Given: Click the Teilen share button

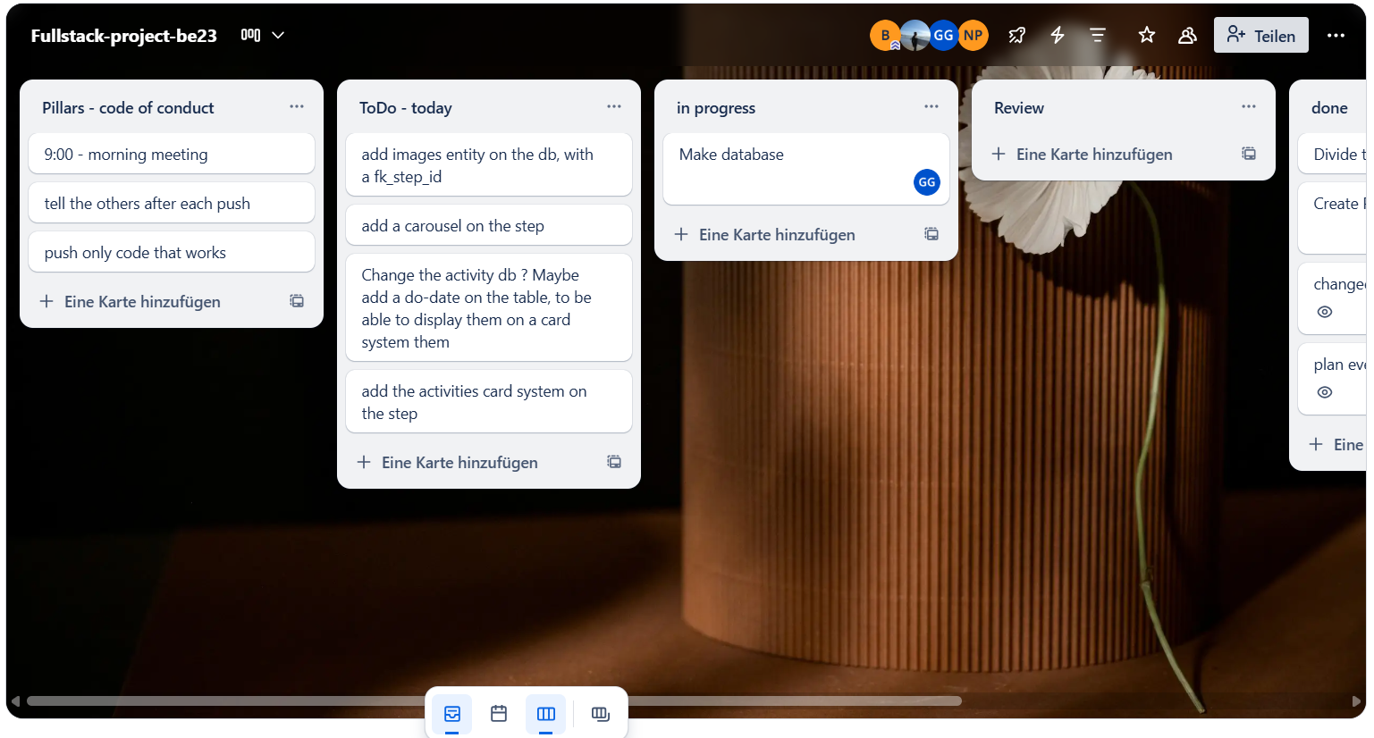Looking at the screenshot, I should (1260, 36).
